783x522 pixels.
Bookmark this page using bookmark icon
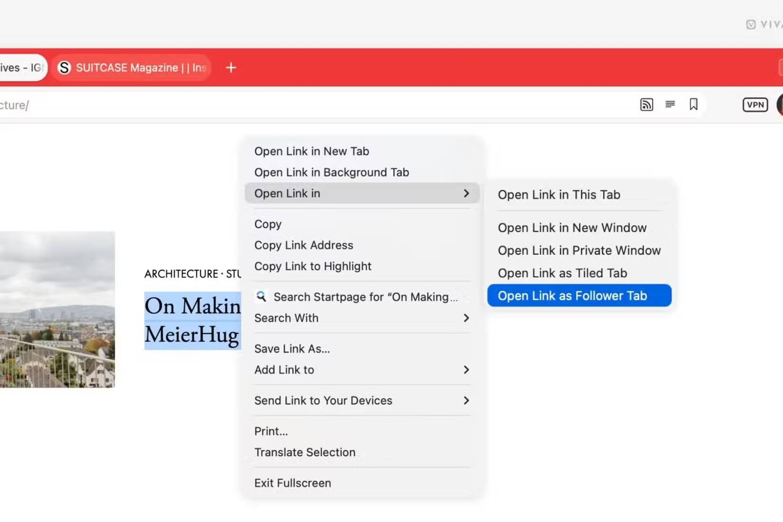click(693, 104)
